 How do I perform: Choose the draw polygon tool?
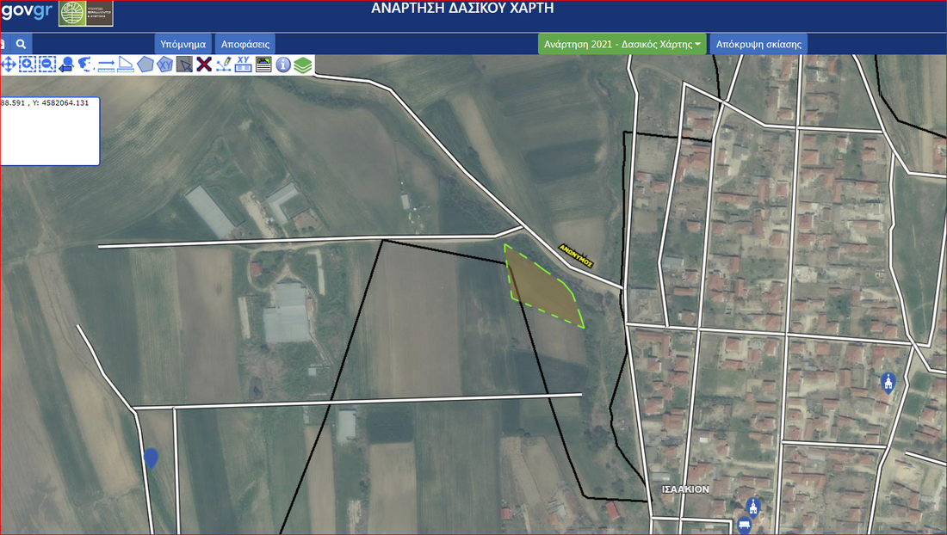145,65
